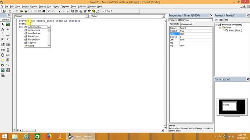The height and width of the screenshot is (140, 250).
Task: Select the TextBox control tool
Action: pyautogui.click(x=8, y=30)
